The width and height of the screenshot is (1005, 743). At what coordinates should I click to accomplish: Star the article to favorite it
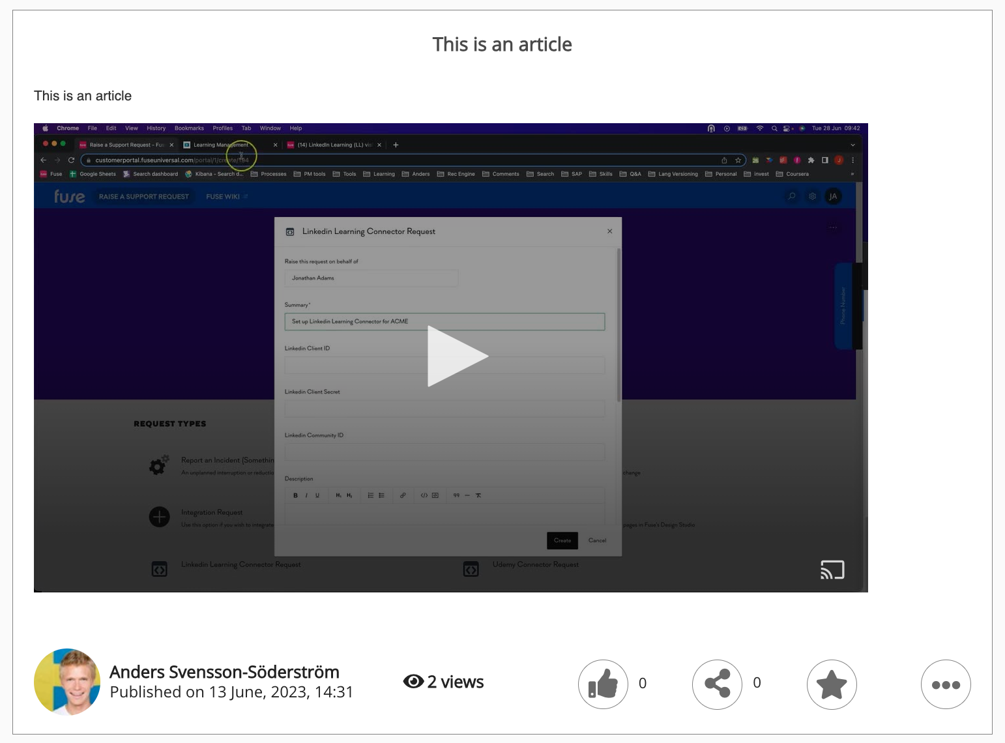pyautogui.click(x=832, y=684)
